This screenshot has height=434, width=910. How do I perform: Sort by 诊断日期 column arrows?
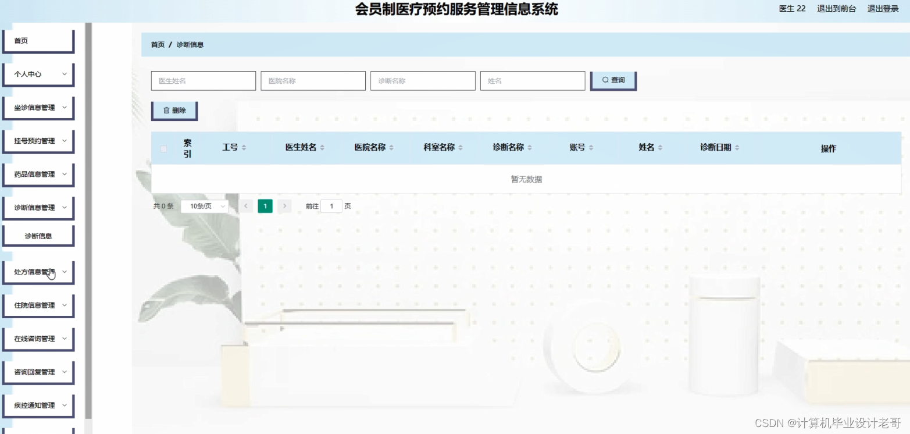(x=737, y=148)
